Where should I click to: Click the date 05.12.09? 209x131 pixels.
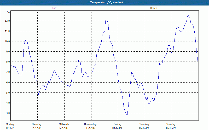click(144, 128)
